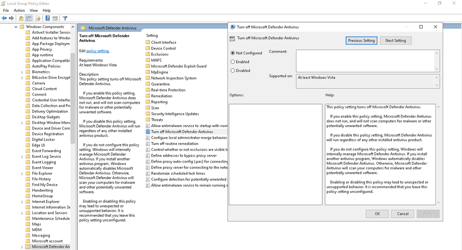Click the folder icon beside Quarantine
The image size is (462, 250).
click(148, 84)
